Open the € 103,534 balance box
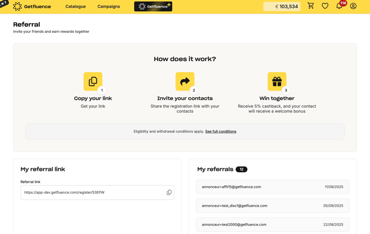This screenshot has width=370, height=234. coord(282,6)
